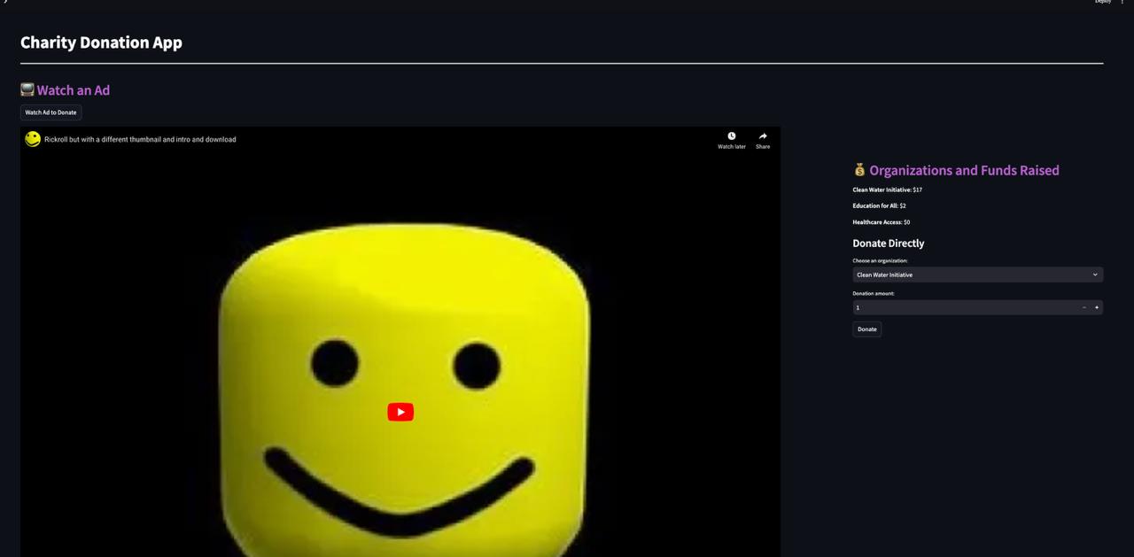Play the YouTube video with red play button
This screenshot has height=557, width=1134.
click(x=400, y=412)
